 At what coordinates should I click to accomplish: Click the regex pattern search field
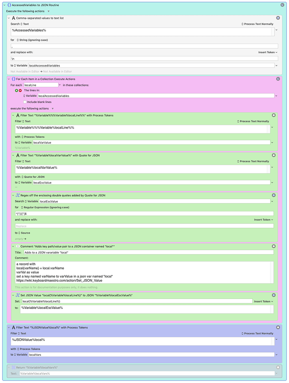[x=144, y=213]
